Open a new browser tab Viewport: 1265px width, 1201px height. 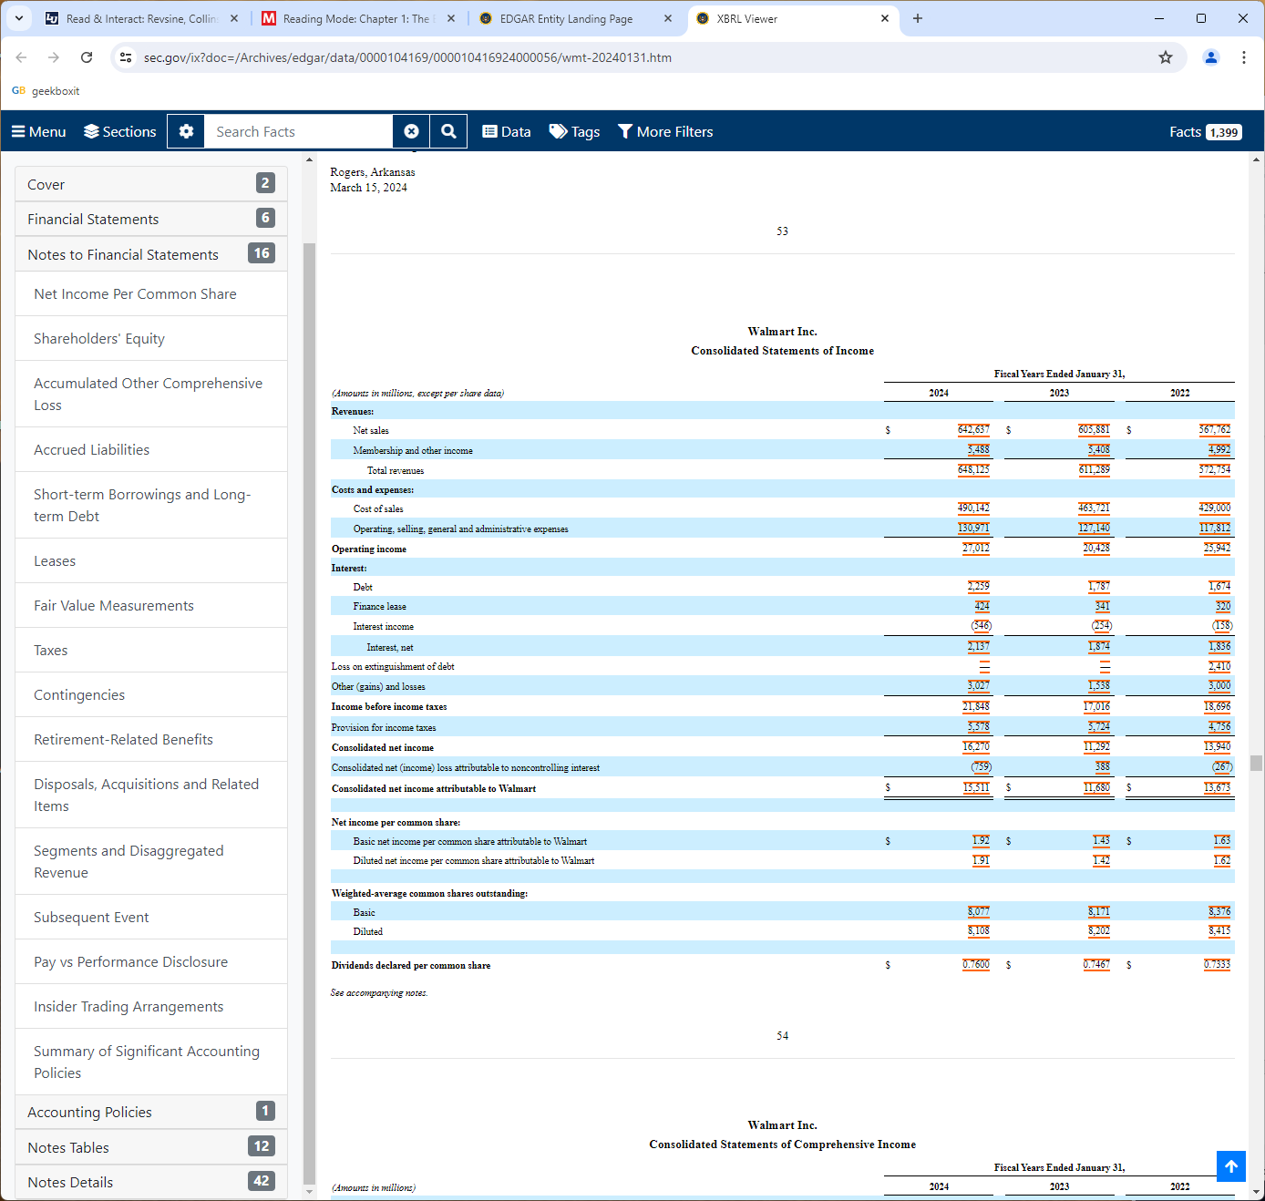coord(918,18)
